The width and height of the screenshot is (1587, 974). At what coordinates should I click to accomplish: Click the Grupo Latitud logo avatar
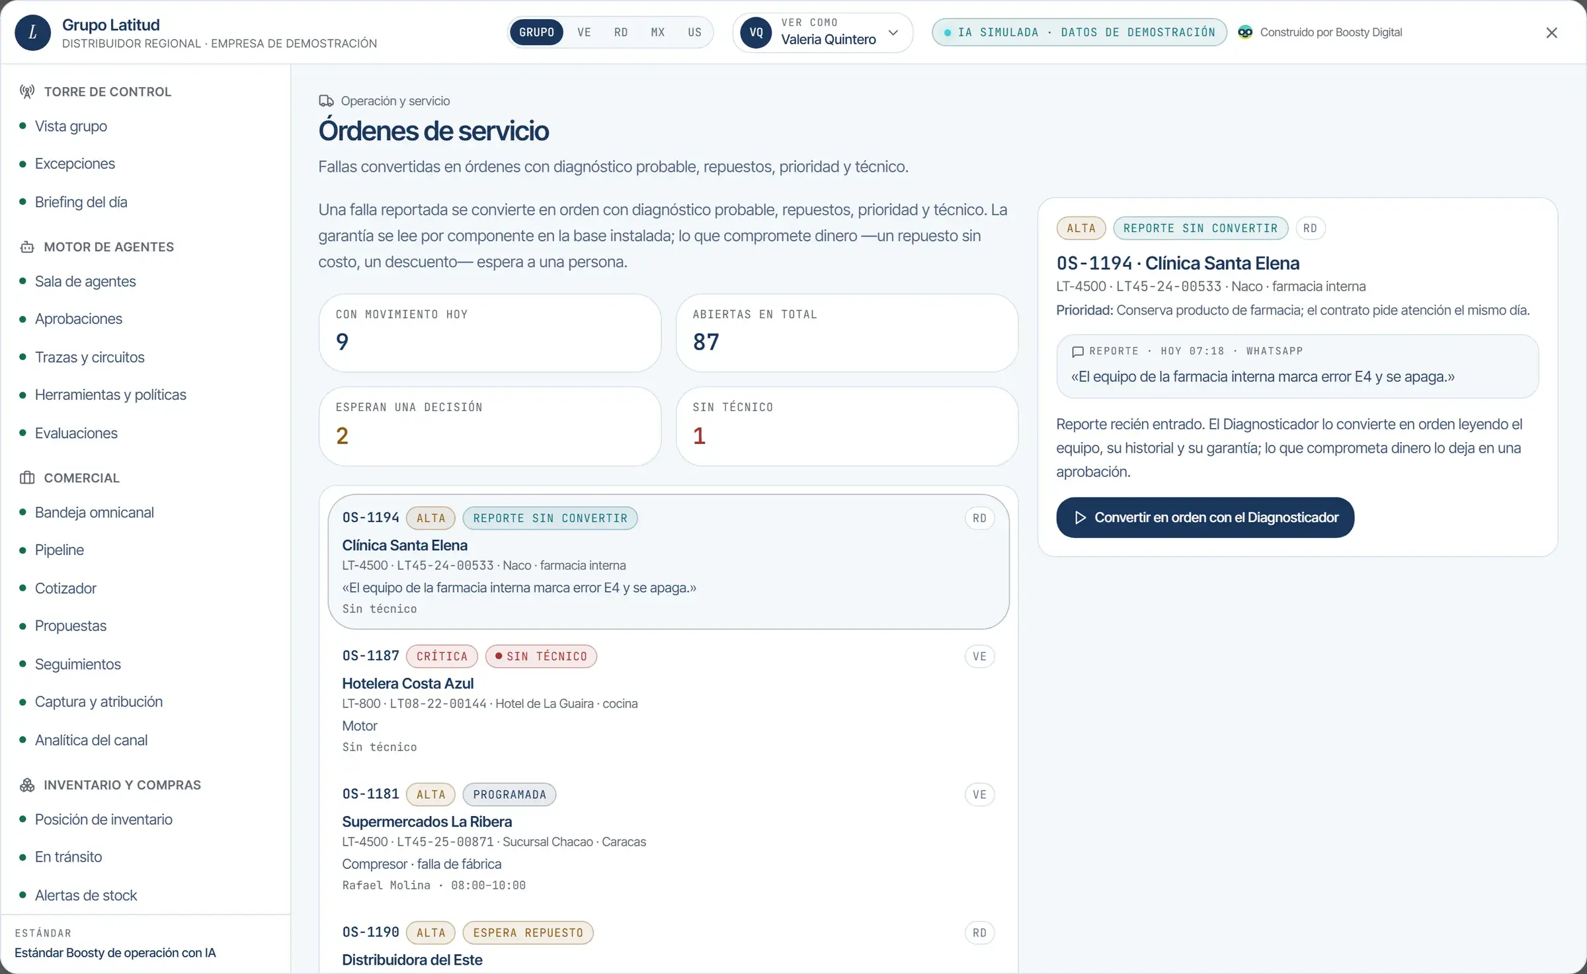click(x=32, y=32)
